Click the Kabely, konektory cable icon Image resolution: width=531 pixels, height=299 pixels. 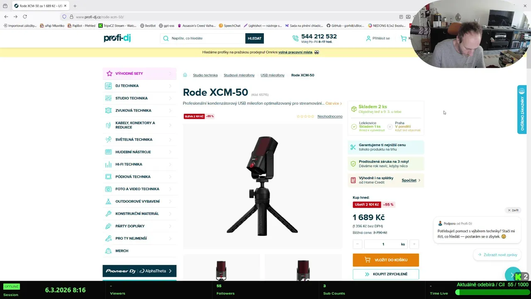point(108,125)
